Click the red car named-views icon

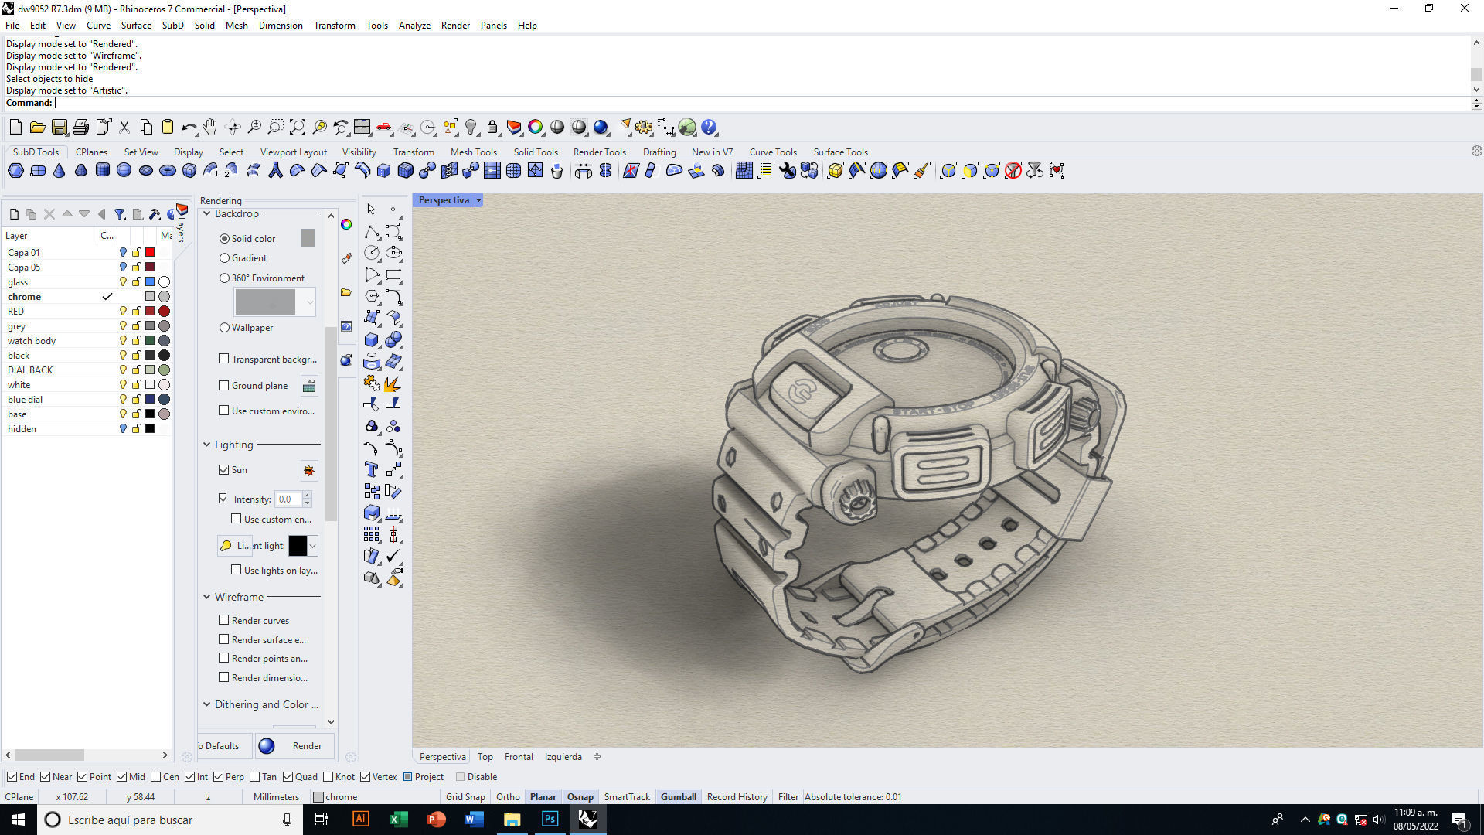[x=384, y=127]
